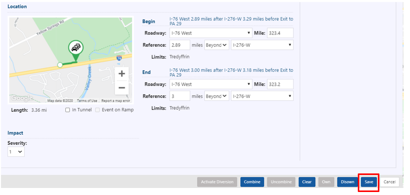Image resolution: width=410 pixels, height=195 pixels.
Task: Click Report a map error link
Action: pos(115,101)
